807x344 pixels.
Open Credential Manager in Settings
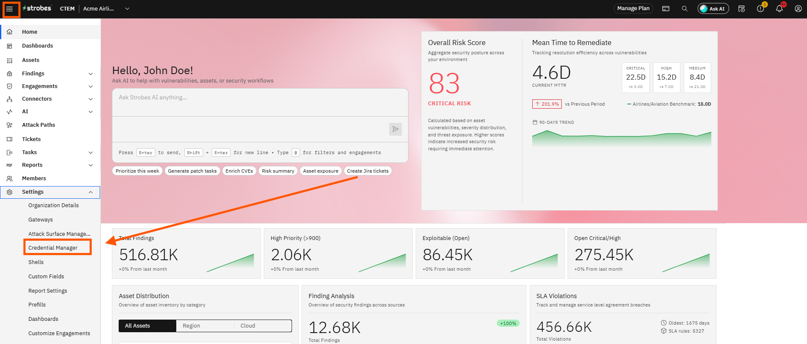pyautogui.click(x=53, y=248)
